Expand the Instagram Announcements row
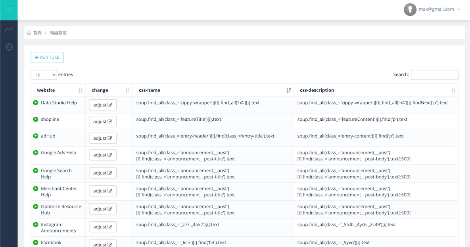The width and height of the screenshot is (470, 247). point(36,224)
